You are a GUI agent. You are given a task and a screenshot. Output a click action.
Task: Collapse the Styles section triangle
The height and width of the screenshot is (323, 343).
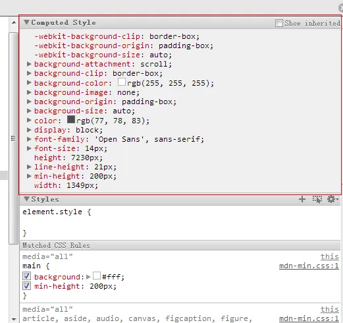(x=26, y=199)
